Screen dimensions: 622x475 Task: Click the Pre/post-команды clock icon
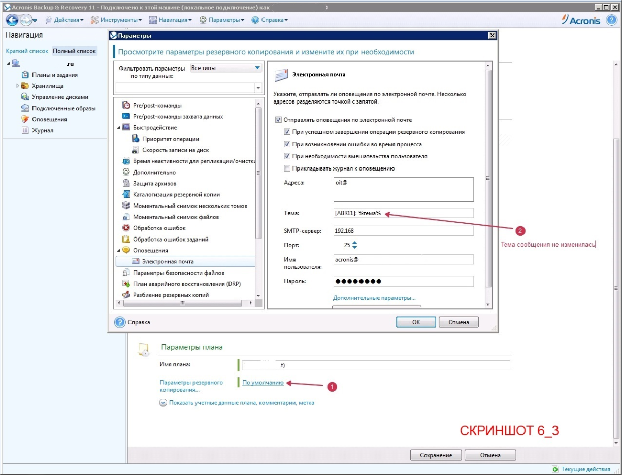click(127, 106)
